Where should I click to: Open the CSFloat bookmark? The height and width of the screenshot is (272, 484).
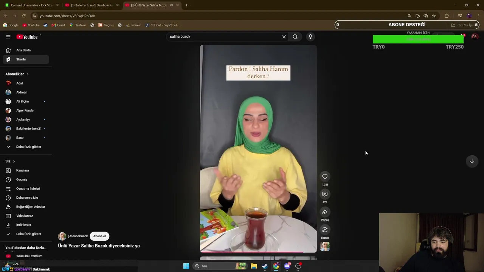point(162,25)
